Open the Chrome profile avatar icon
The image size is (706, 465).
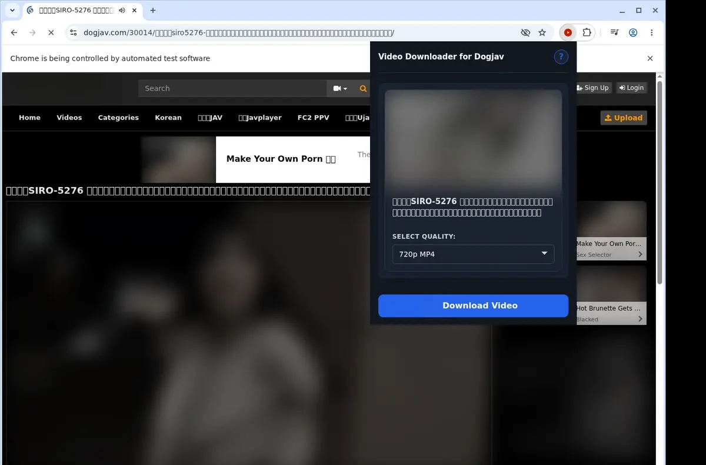(633, 33)
